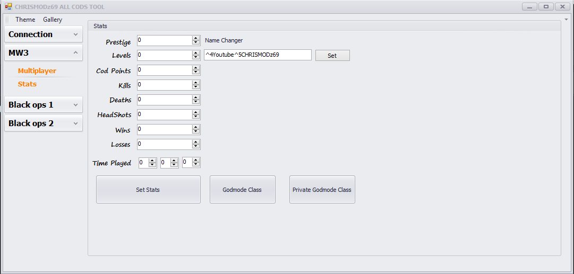Maximize the CHRISMODz69 window
Image resolution: width=574 pixels, height=274 pixels.
(546, 6)
